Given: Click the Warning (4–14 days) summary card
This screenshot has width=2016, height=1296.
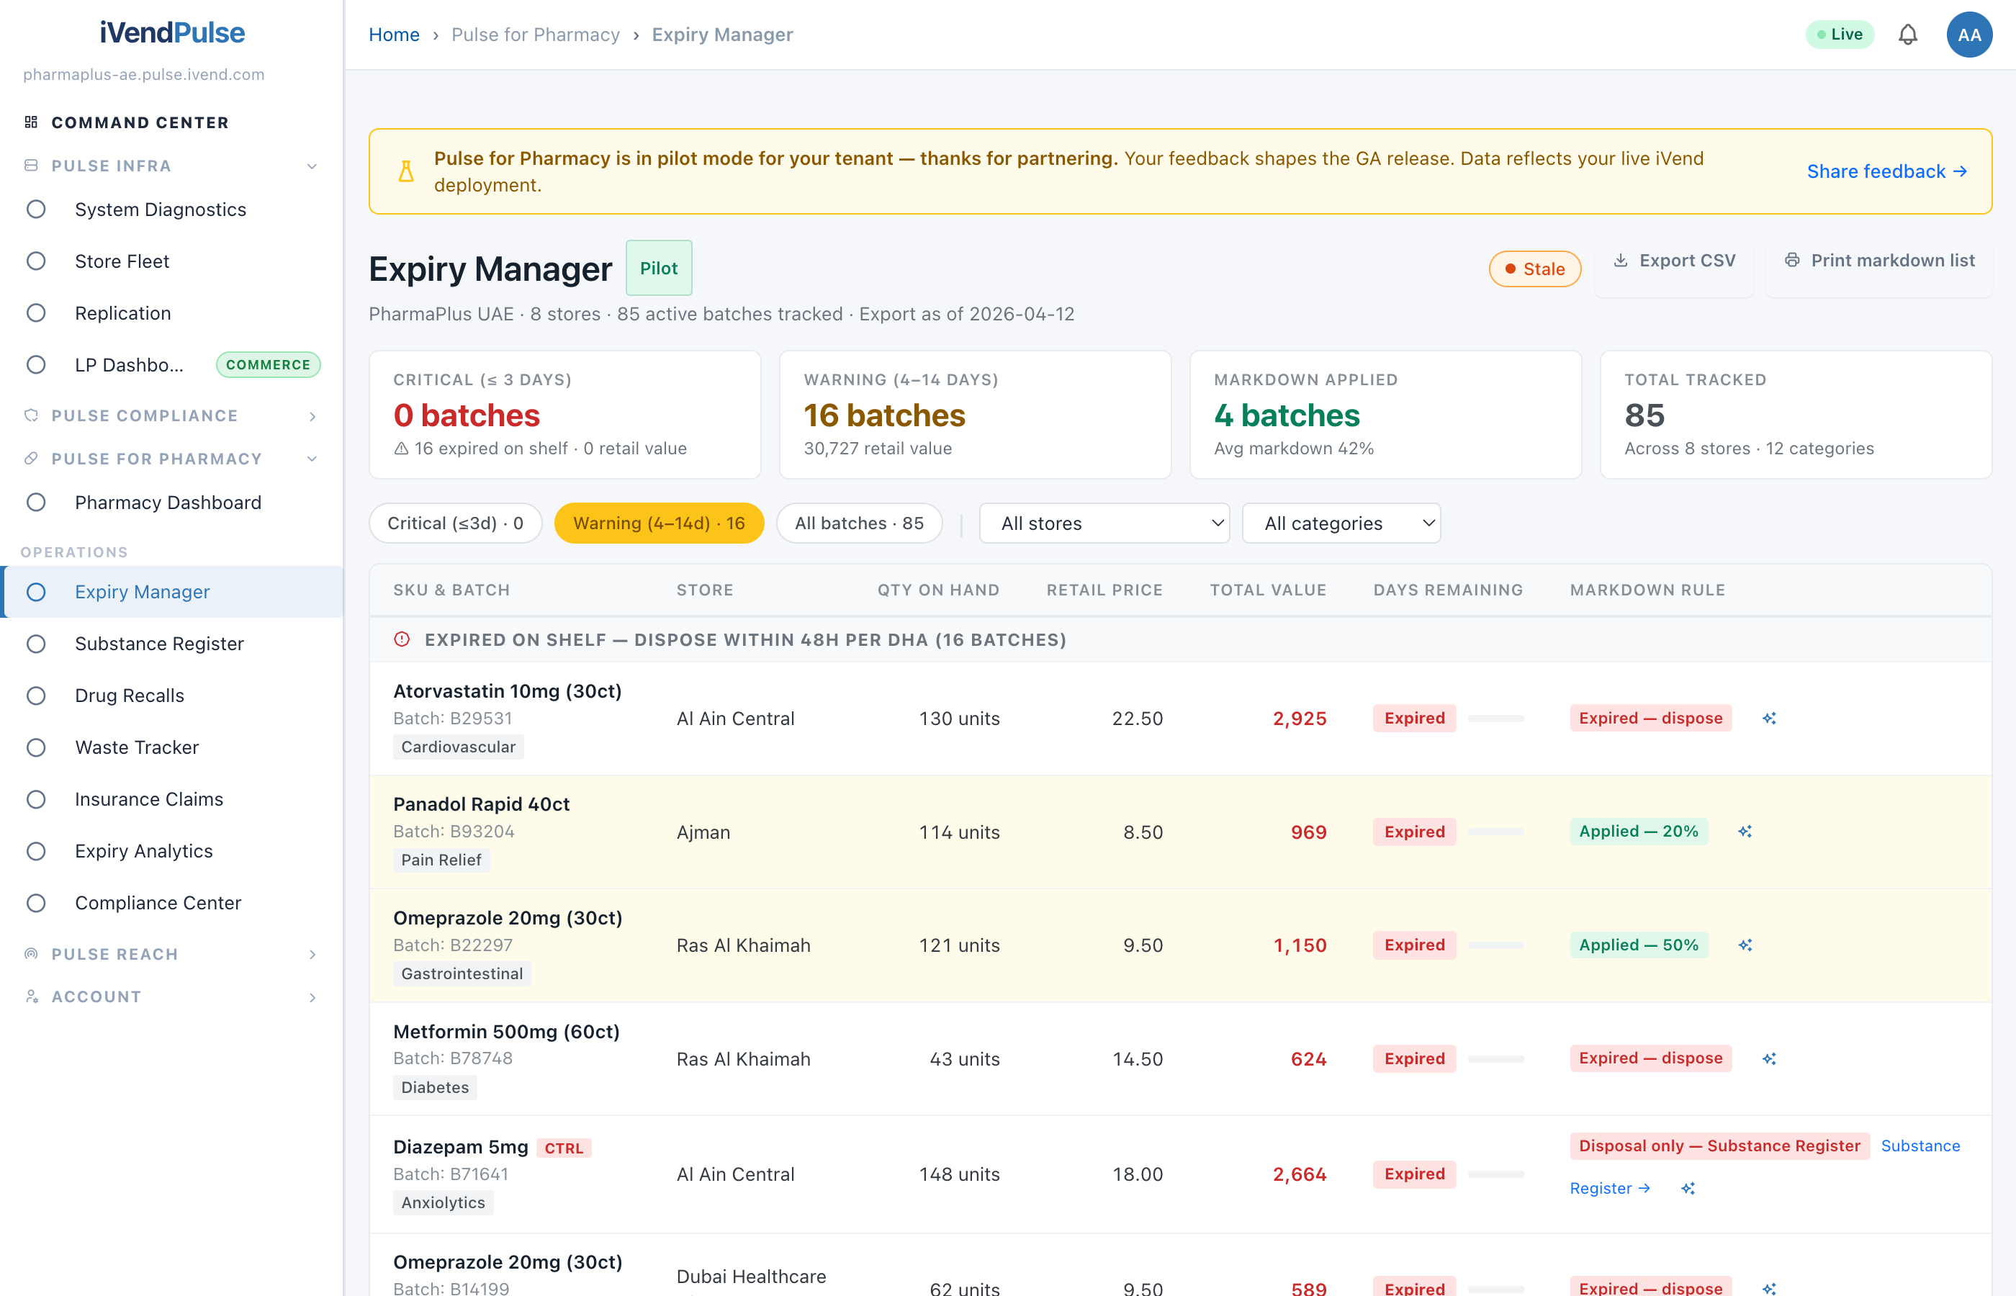Looking at the screenshot, I should pyautogui.click(x=975, y=415).
